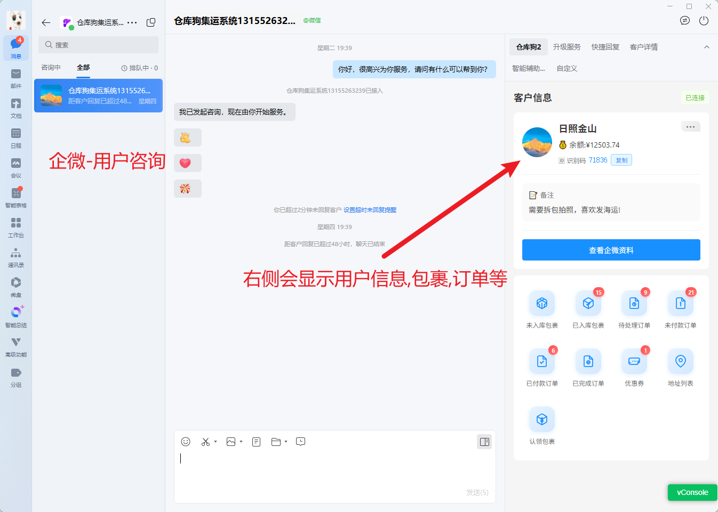Select the 客户详情 tab

[x=644, y=47]
